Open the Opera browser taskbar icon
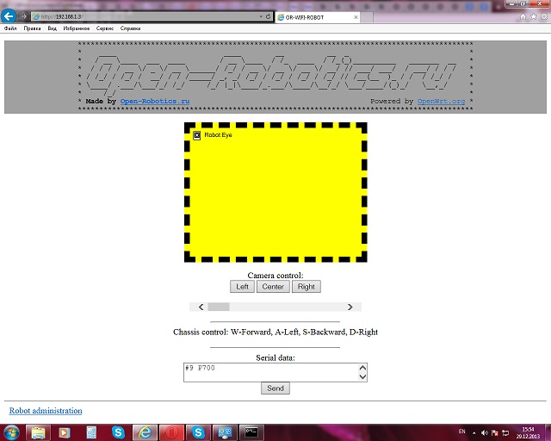This screenshot has width=551, height=441. pyautogui.click(x=171, y=432)
